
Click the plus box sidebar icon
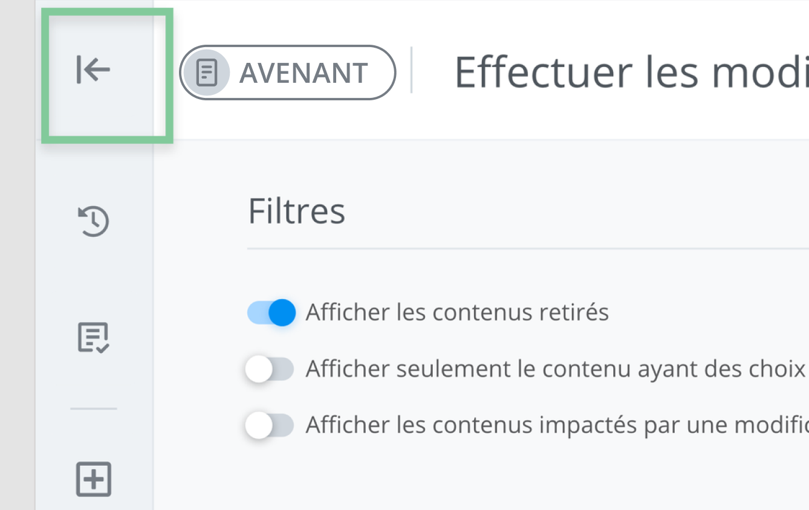tap(94, 479)
